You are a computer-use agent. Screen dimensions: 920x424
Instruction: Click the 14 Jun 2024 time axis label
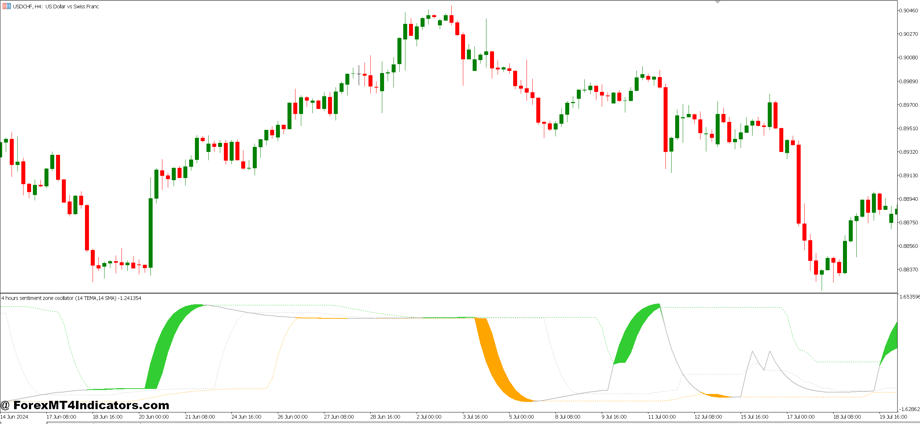[x=14, y=417]
